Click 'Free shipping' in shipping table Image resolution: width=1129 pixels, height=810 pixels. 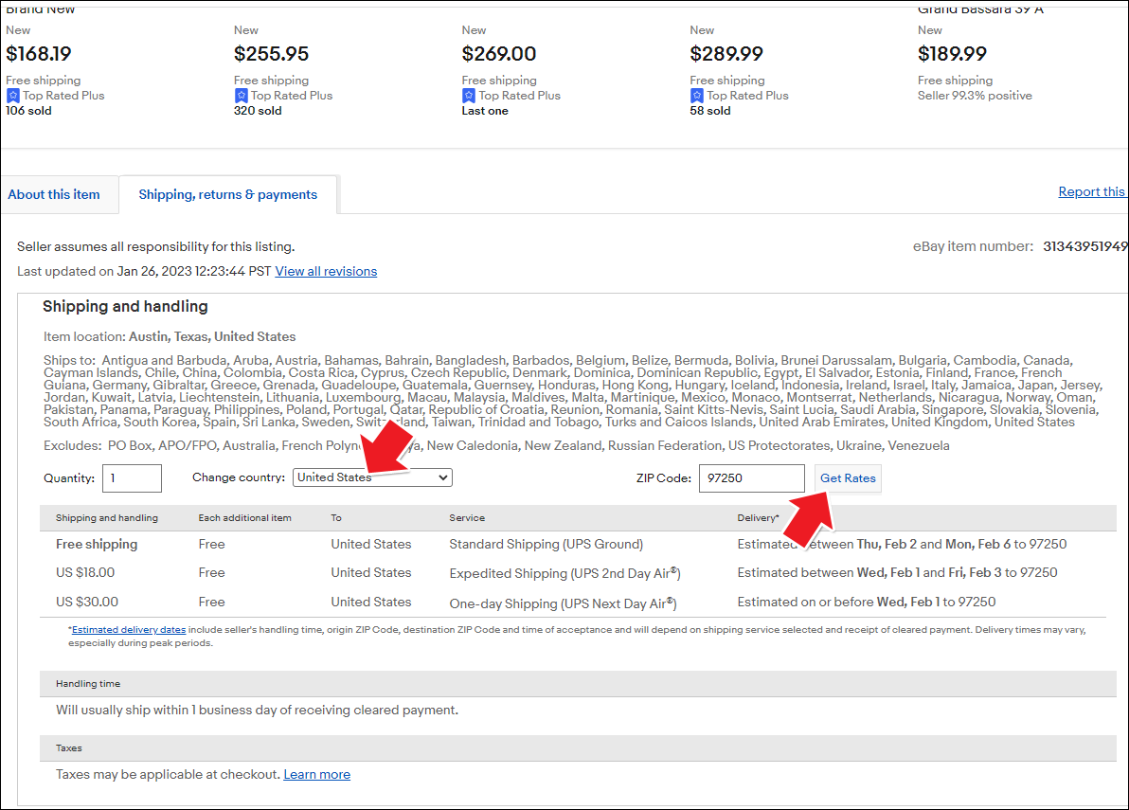click(x=97, y=545)
